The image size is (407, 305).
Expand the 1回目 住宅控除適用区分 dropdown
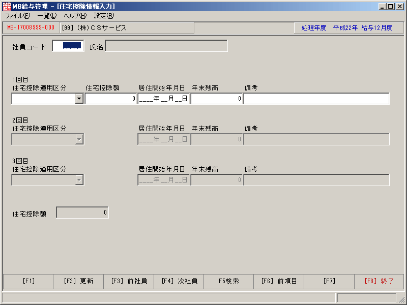(x=79, y=99)
